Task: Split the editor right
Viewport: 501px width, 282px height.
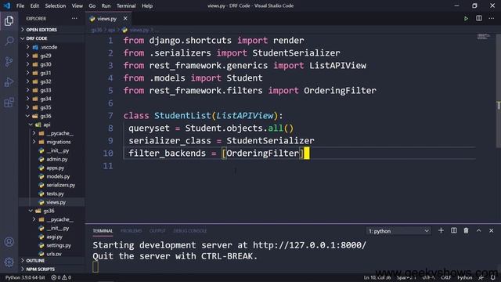Action: coord(478,19)
